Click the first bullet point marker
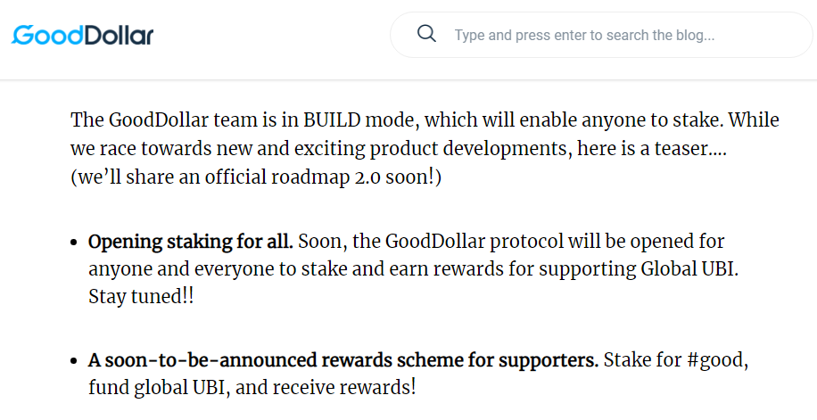This screenshot has width=817, height=420. [75, 243]
